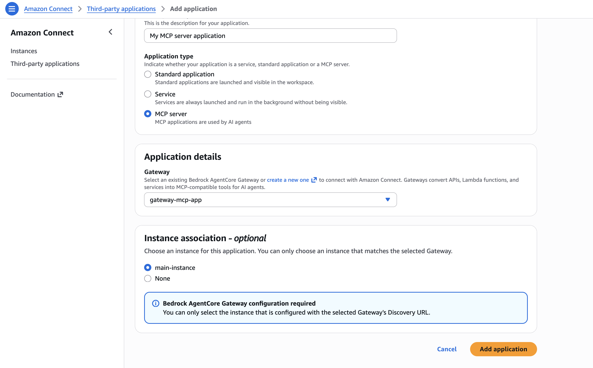Select Instances in the sidebar
Screen dimensions: 593x368
24,51
